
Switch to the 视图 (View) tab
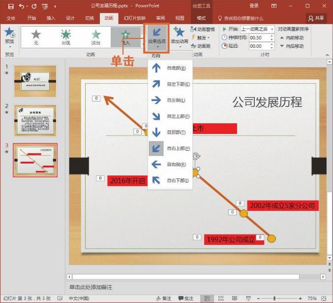click(180, 18)
